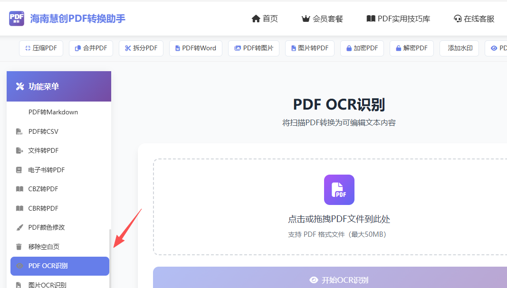Click the picture file icon in 图片转PDF
The image size is (507, 288).
click(x=294, y=48)
